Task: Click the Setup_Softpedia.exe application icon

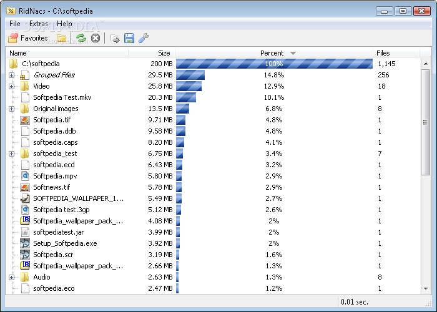Action: click(25, 243)
